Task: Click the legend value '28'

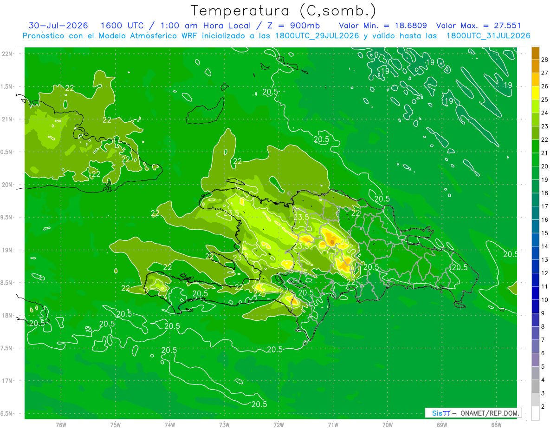Action: pyautogui.click(x=545, y=59)
